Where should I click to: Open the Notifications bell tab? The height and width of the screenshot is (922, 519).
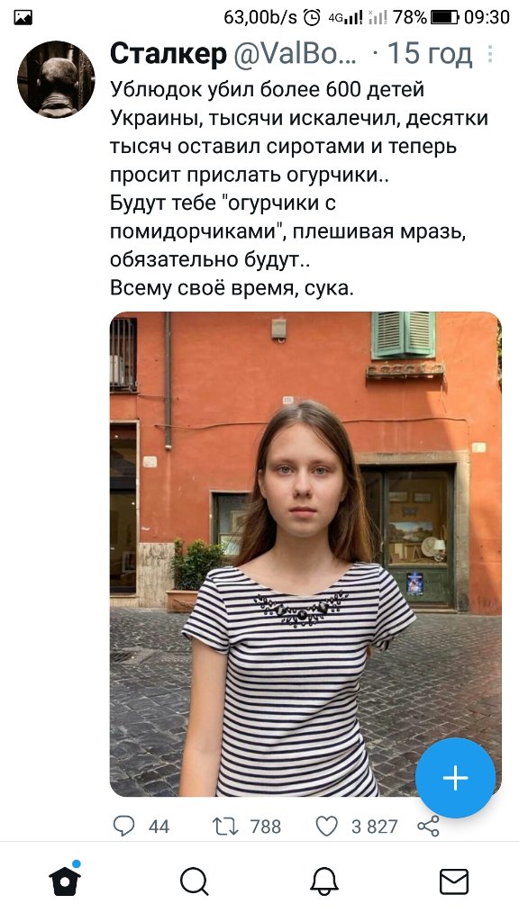pos(324,882)
